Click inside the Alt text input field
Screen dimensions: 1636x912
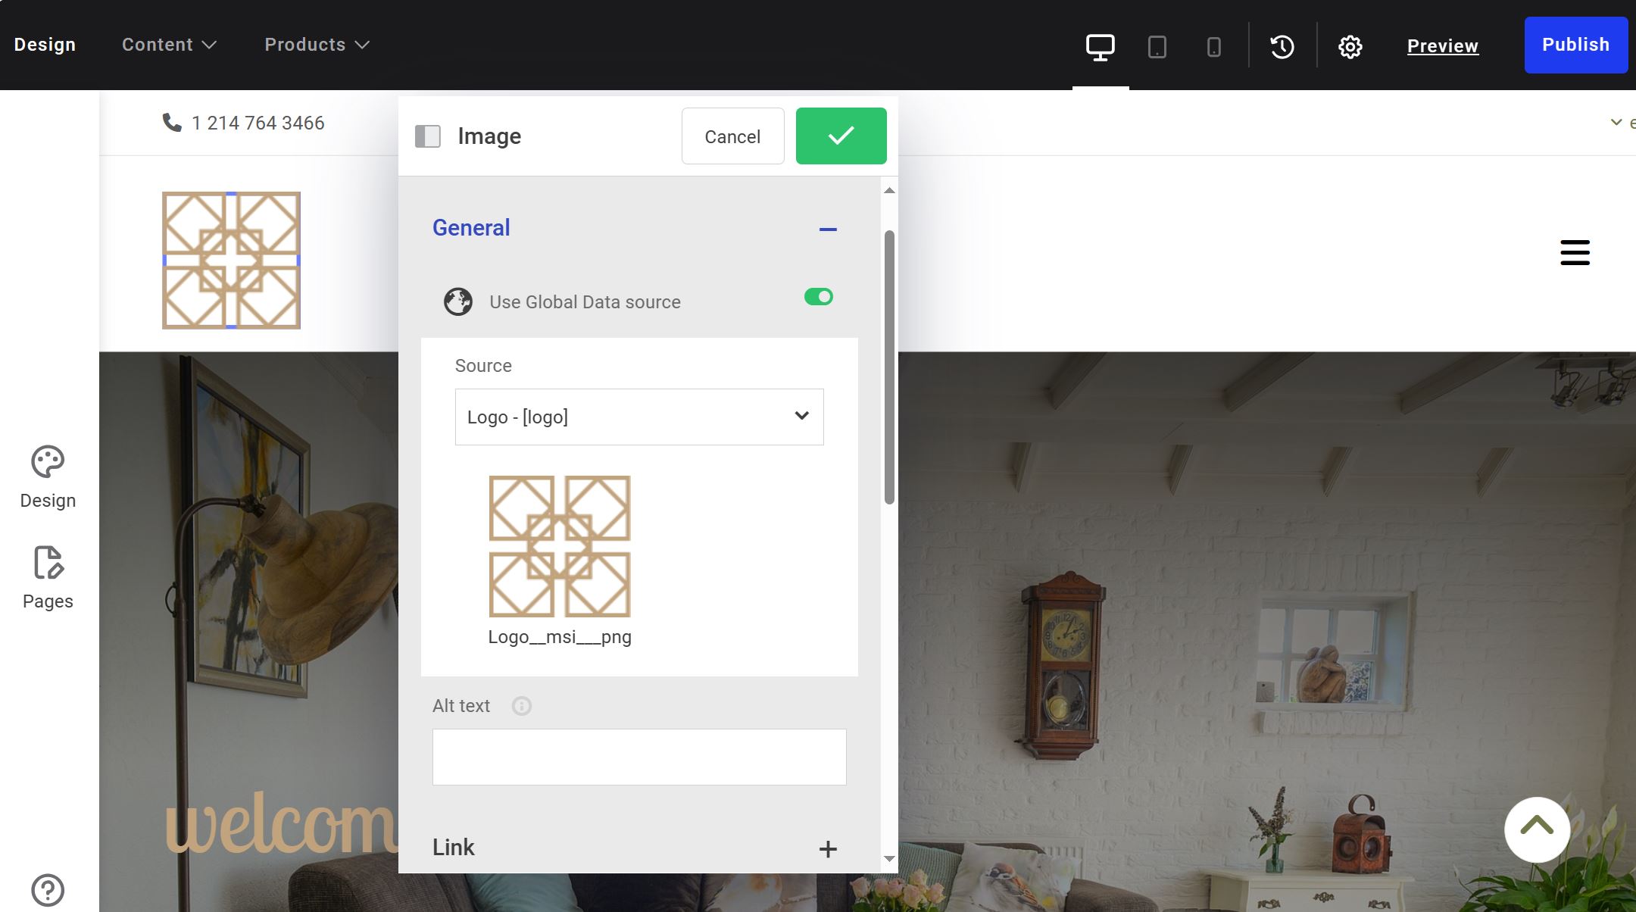point(638,756)
